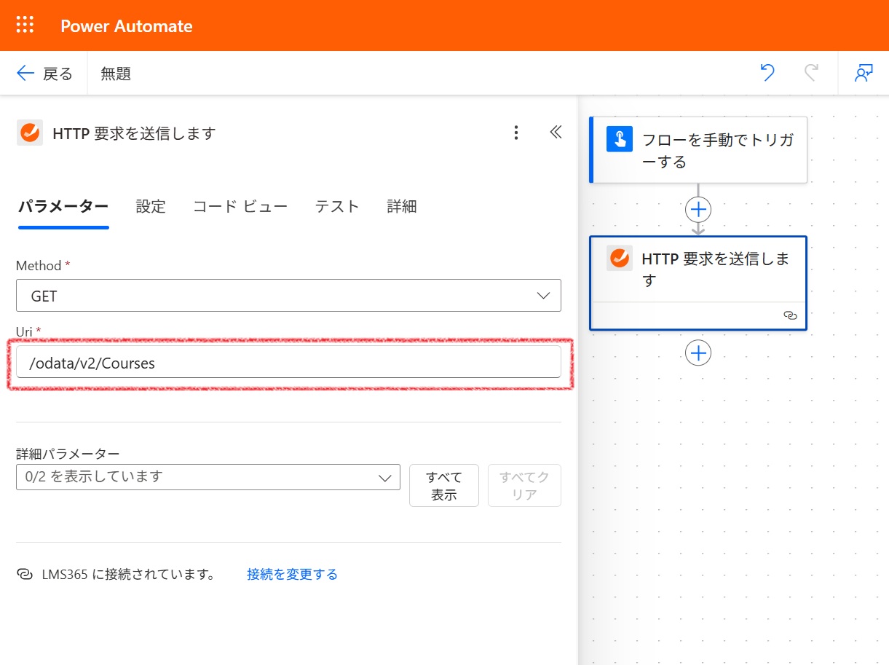This screenshot has height=665, width=889.
Task: Click the Uri input field
Action: pos(288,362)
